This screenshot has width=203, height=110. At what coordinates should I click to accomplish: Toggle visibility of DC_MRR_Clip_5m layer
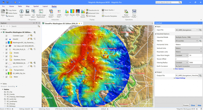[x=7, y=73]
